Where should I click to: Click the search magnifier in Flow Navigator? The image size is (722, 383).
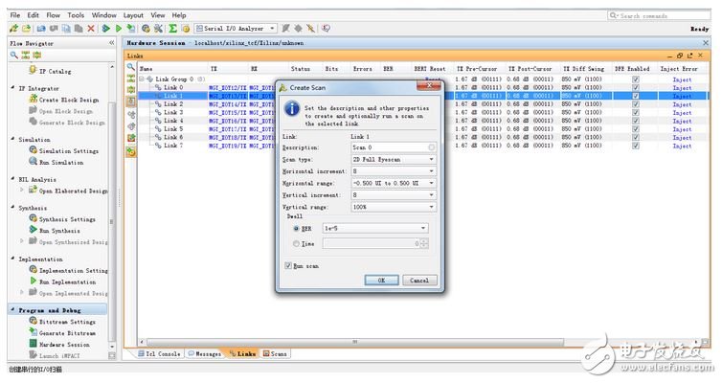coord(13,56)
